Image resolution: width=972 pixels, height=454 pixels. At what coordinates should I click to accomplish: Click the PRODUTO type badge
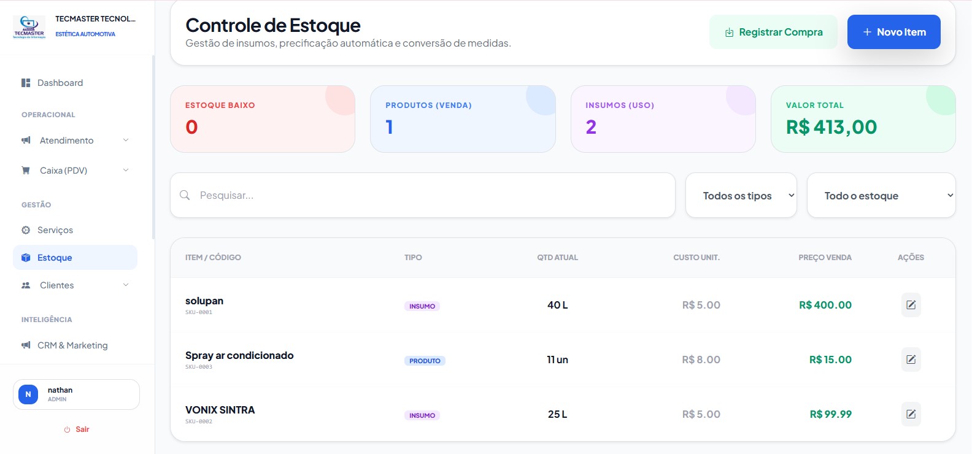425,361
